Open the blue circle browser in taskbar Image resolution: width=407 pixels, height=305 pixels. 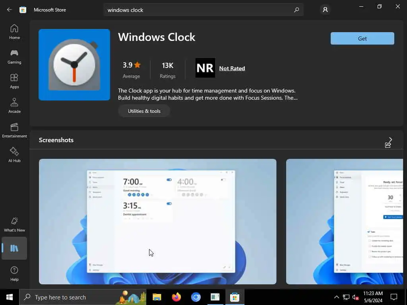coord(196,297)
